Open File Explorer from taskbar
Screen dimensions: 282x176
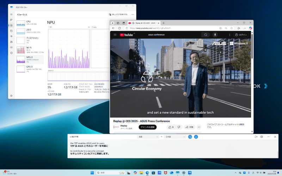coord(141,173)
